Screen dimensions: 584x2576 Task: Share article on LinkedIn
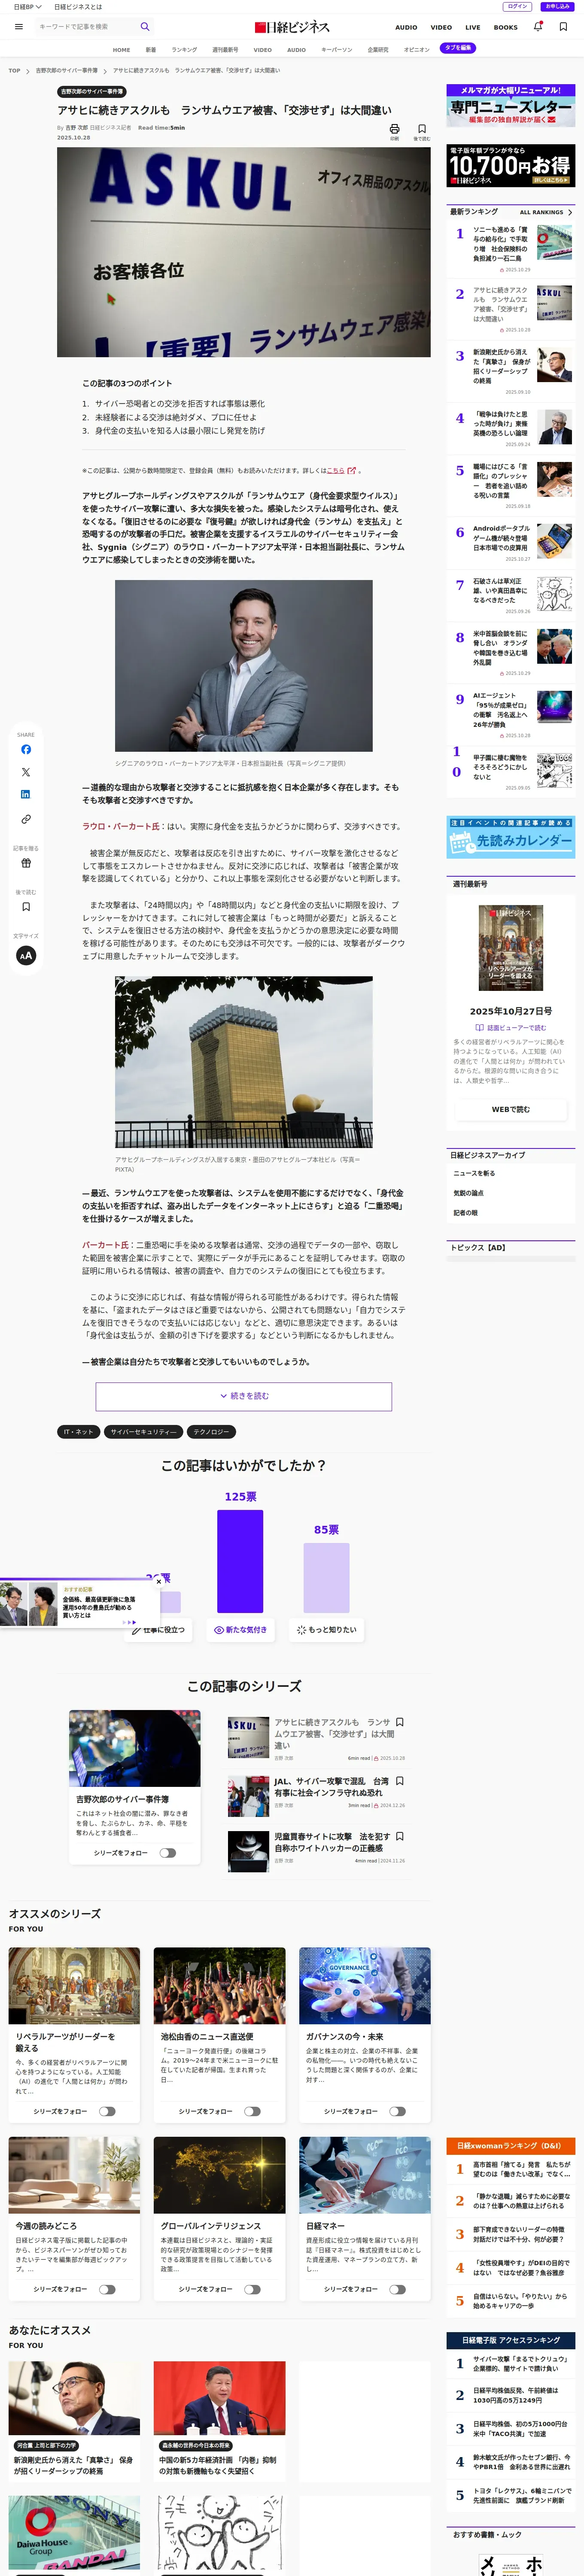26,794
